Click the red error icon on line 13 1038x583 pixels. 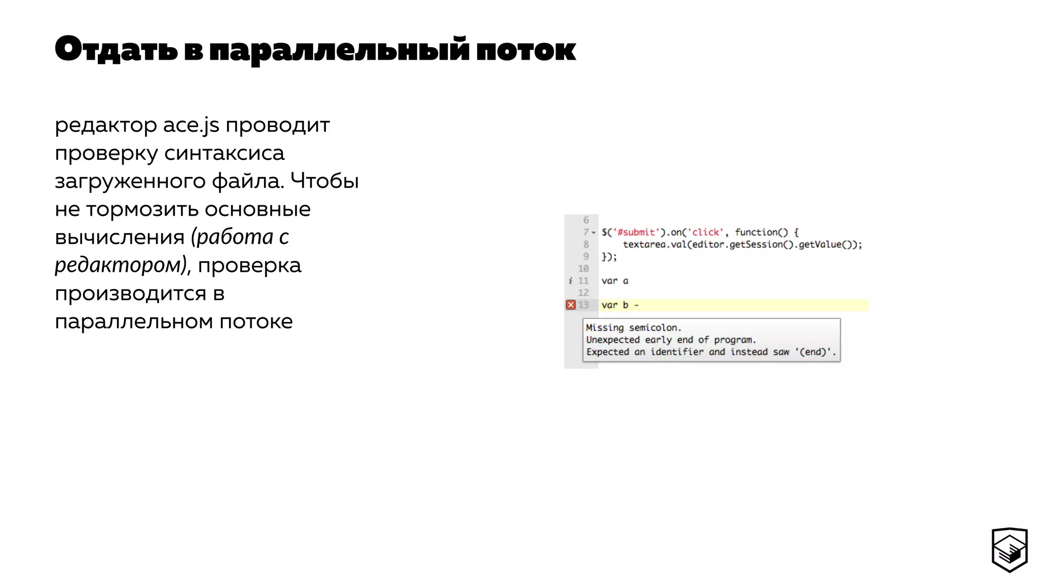click(571, 305)
